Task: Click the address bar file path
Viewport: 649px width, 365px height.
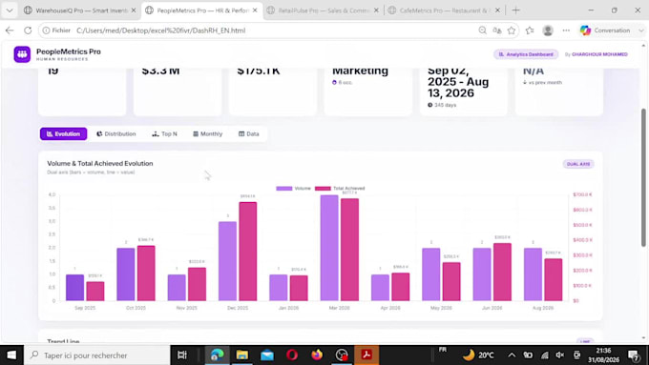Action: coord(161,30)
